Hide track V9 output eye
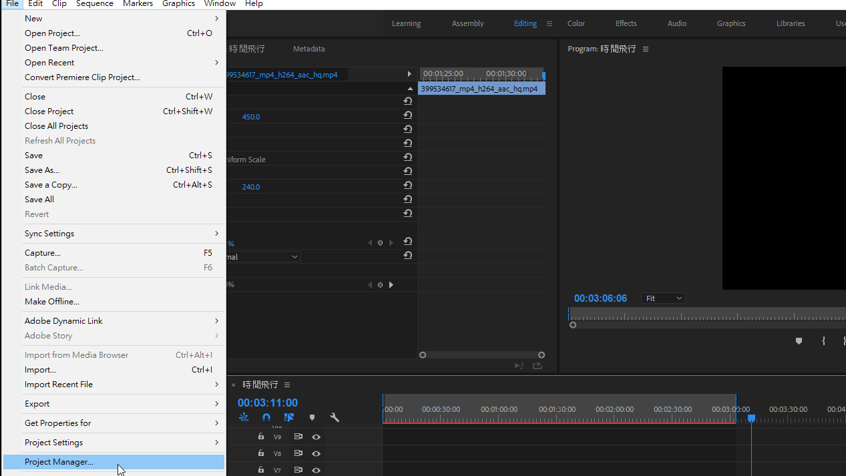 point(316,437)
